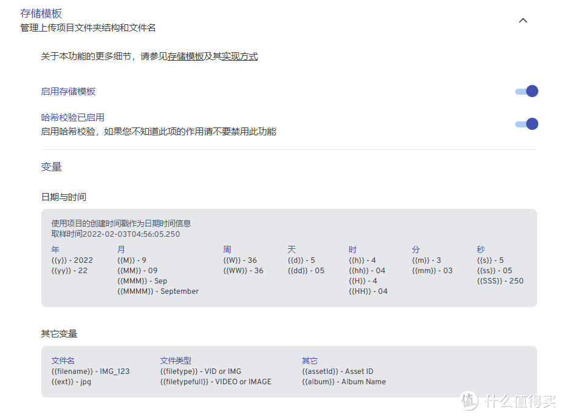Select the {{SSS}} - 250 variable
This screenshot has width=562, height=417.
click(x=500, y=281)
